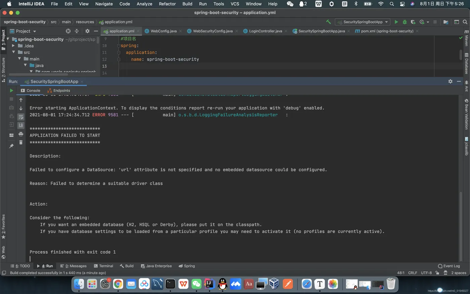
Task: Open the Structure side panel
Action: tap(3, 70)
